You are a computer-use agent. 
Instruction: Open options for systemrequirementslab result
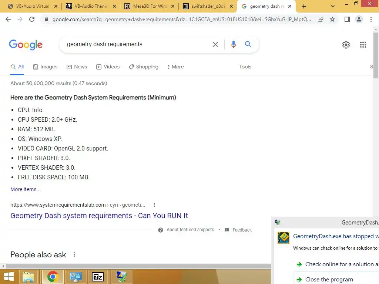[154, 205]
